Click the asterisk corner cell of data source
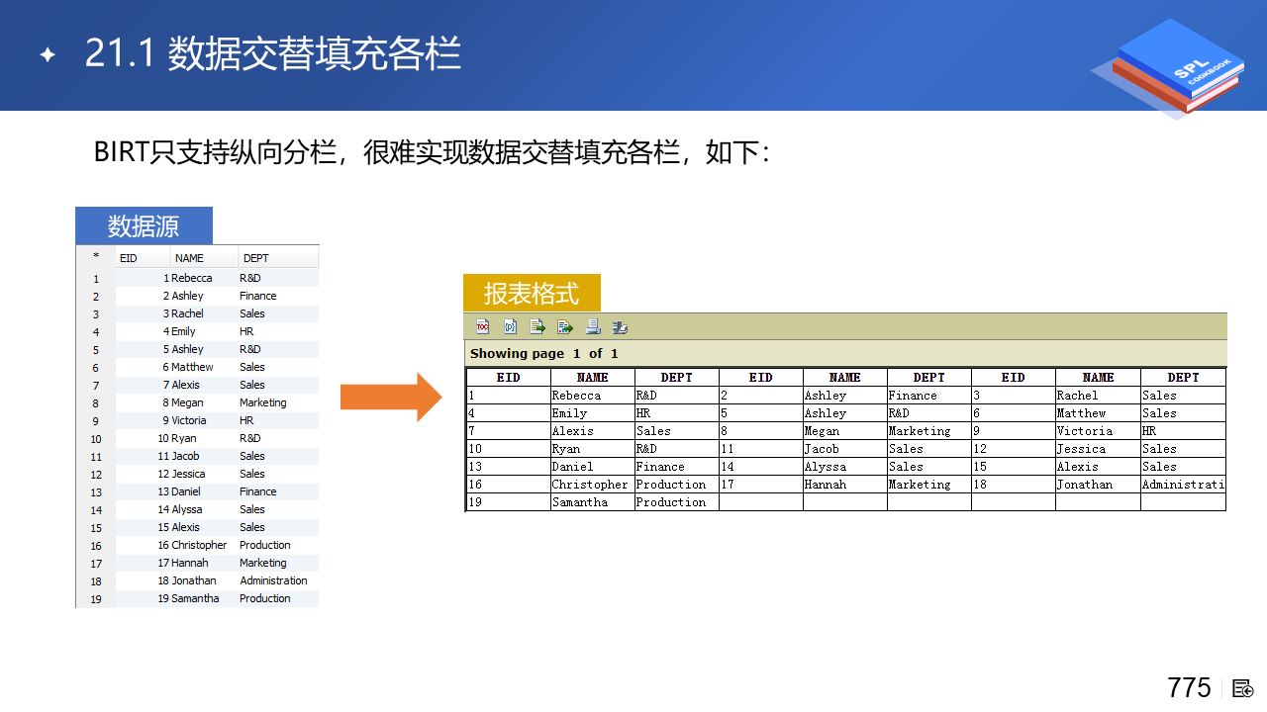The height and width of the screenshot is (712, 1267). point(96,258)
